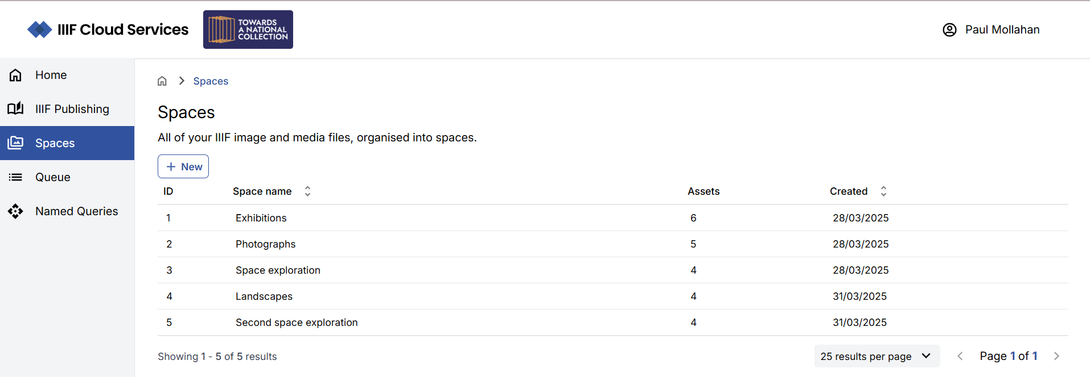Viewport: 1090px width, 377px height.
Task: Sort the table by Created date
Action: [883, 191]
